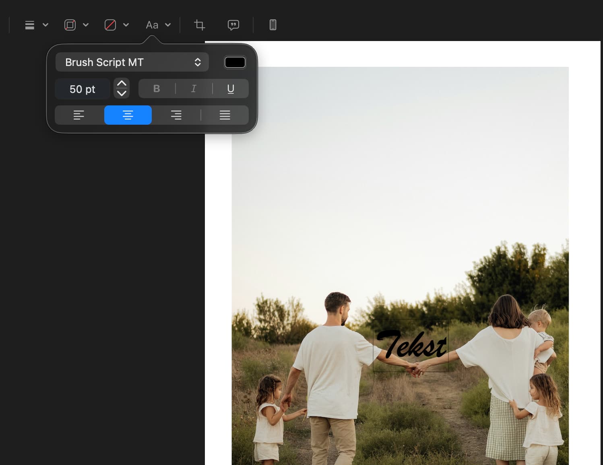Open the Aa text style menu
The image size is (603, 465).
tap(152, 25)
